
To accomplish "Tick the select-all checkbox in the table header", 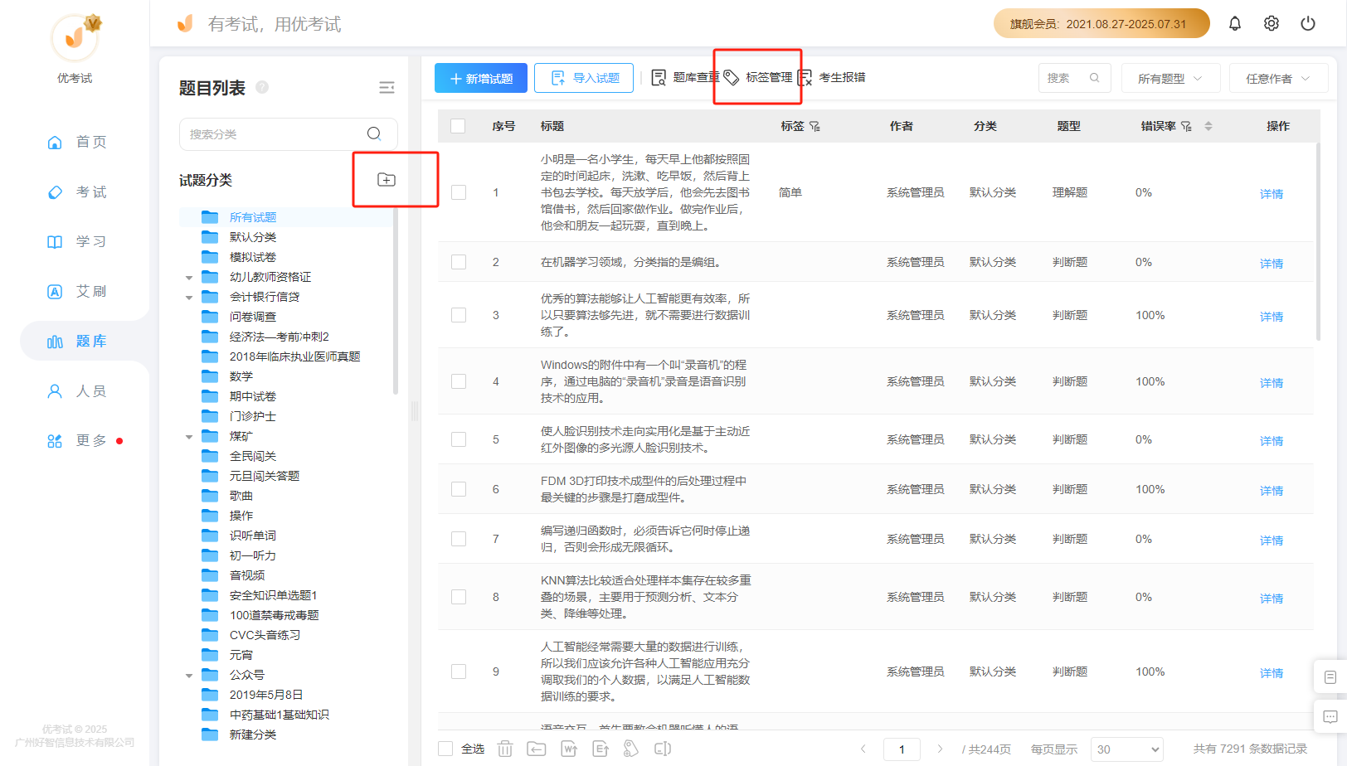I will click(x=458, y=126).
